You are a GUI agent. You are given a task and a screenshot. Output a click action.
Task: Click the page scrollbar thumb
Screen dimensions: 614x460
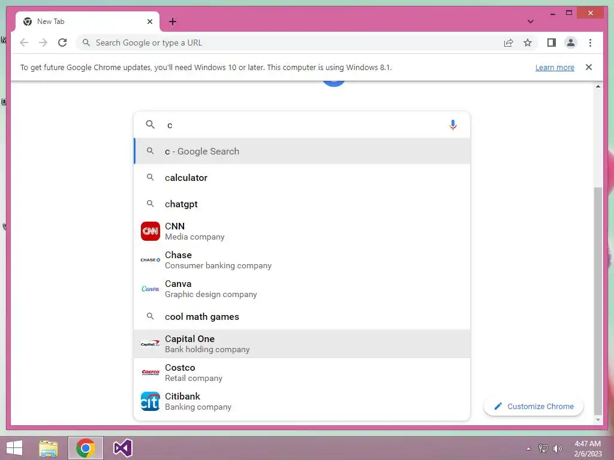click(x=598, y=301)
